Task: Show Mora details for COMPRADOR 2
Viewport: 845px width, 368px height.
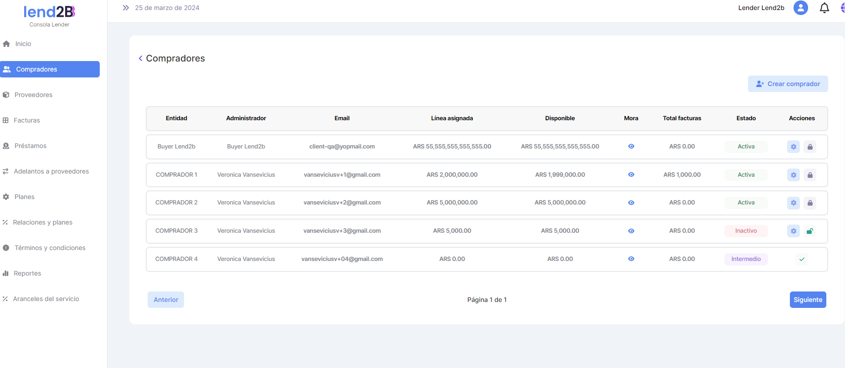Action: pos(631,203)
